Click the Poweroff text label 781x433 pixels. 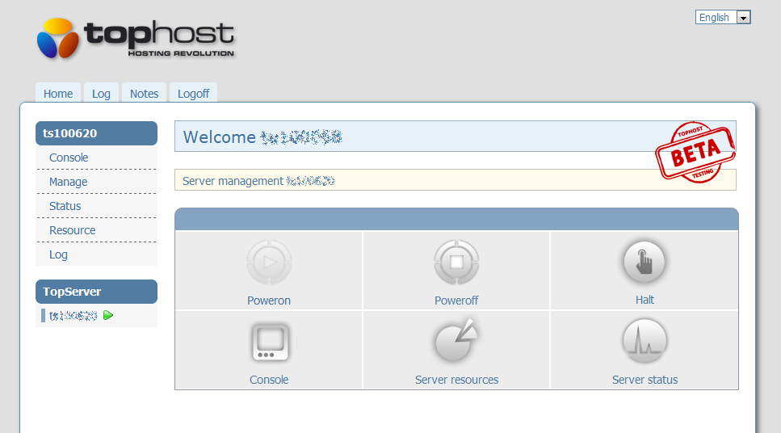456,301
